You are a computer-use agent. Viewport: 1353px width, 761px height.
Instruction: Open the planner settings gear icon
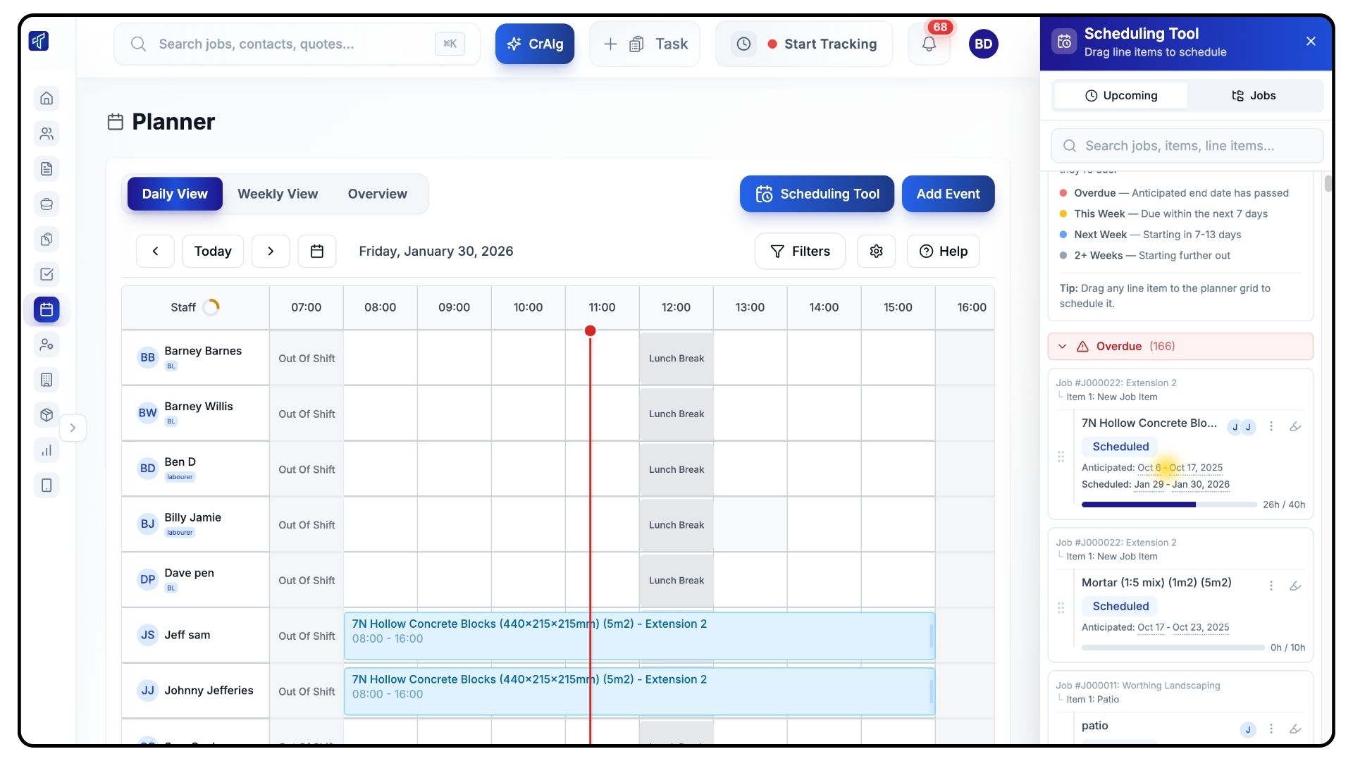point(876,252)
